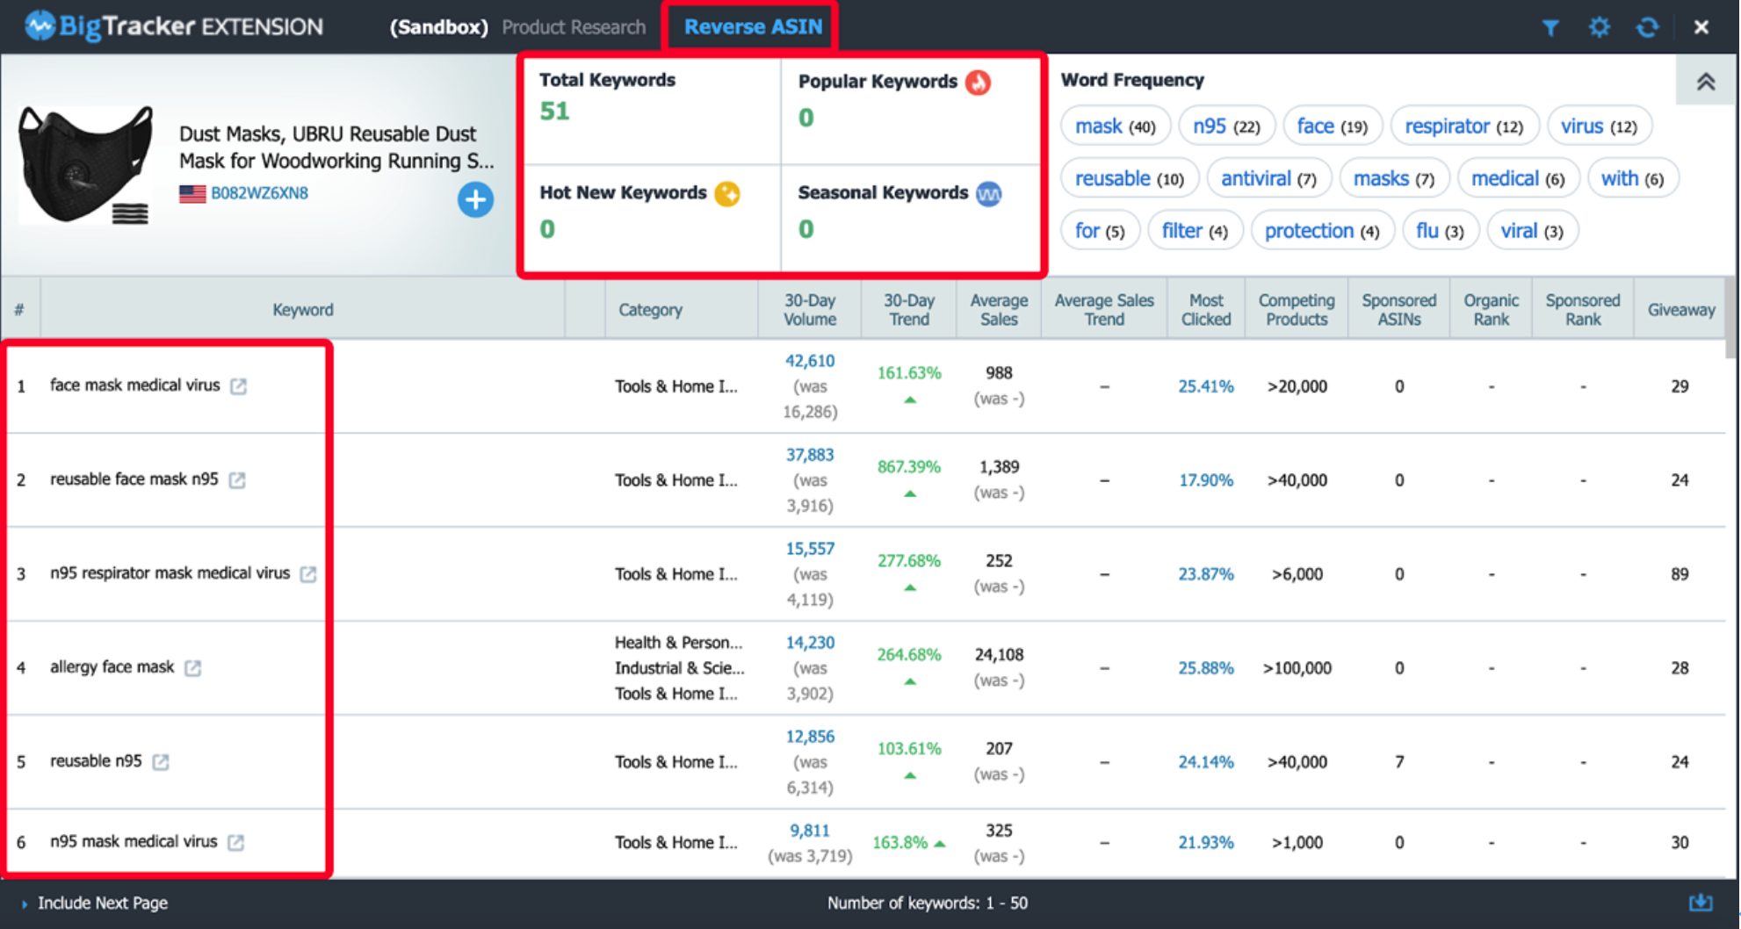Click volume value 9,811
The height and width of the screenshot is (929, 1741).
click(810, 831)
